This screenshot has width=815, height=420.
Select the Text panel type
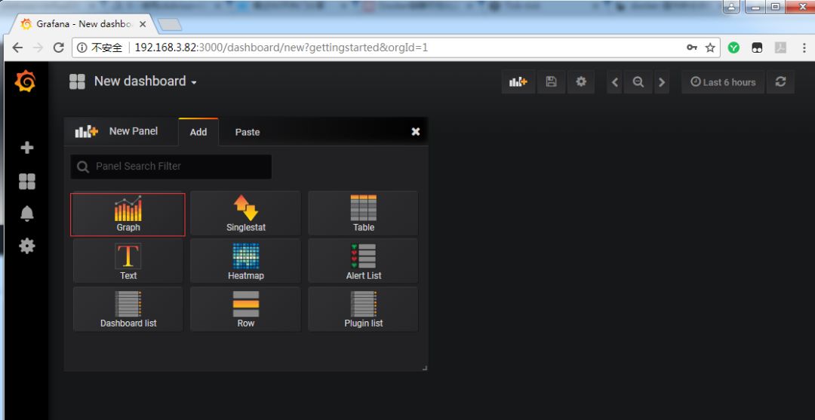[x=128, y=261]
